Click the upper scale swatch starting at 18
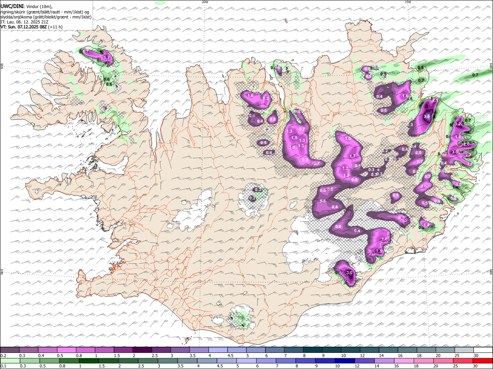This screenshot has height=369, width=493. pyautogui.click(x=426, y=350)
